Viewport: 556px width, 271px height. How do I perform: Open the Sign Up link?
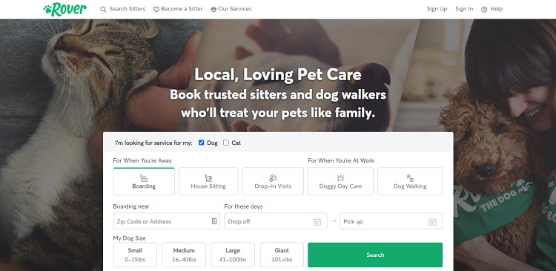pos(437,9)
